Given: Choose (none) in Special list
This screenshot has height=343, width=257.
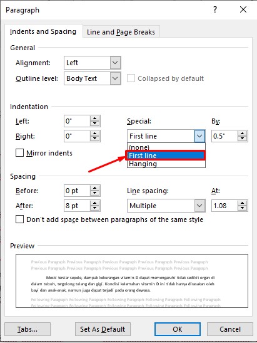Looking at the screenshot, I should (166, 147).
